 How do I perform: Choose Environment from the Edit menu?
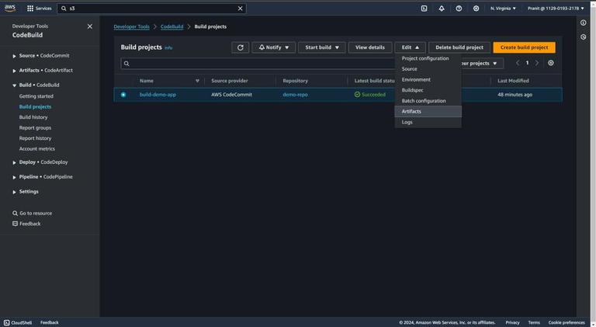click(428, 79)
